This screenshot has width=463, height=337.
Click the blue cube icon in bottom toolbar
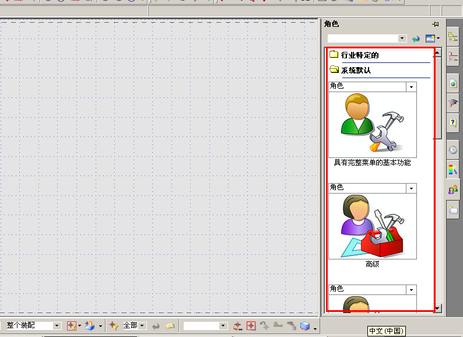(305, 326)
